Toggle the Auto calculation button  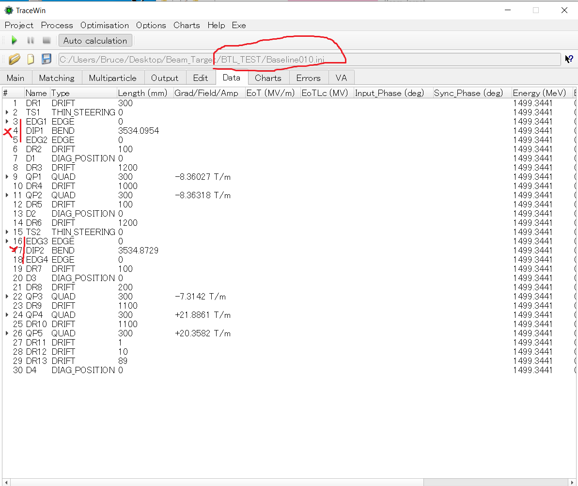click(95, 41)
